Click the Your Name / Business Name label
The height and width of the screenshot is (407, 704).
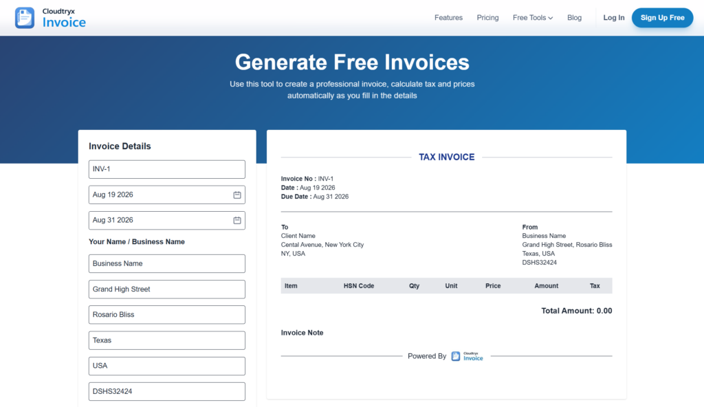(x=137, y=242)
